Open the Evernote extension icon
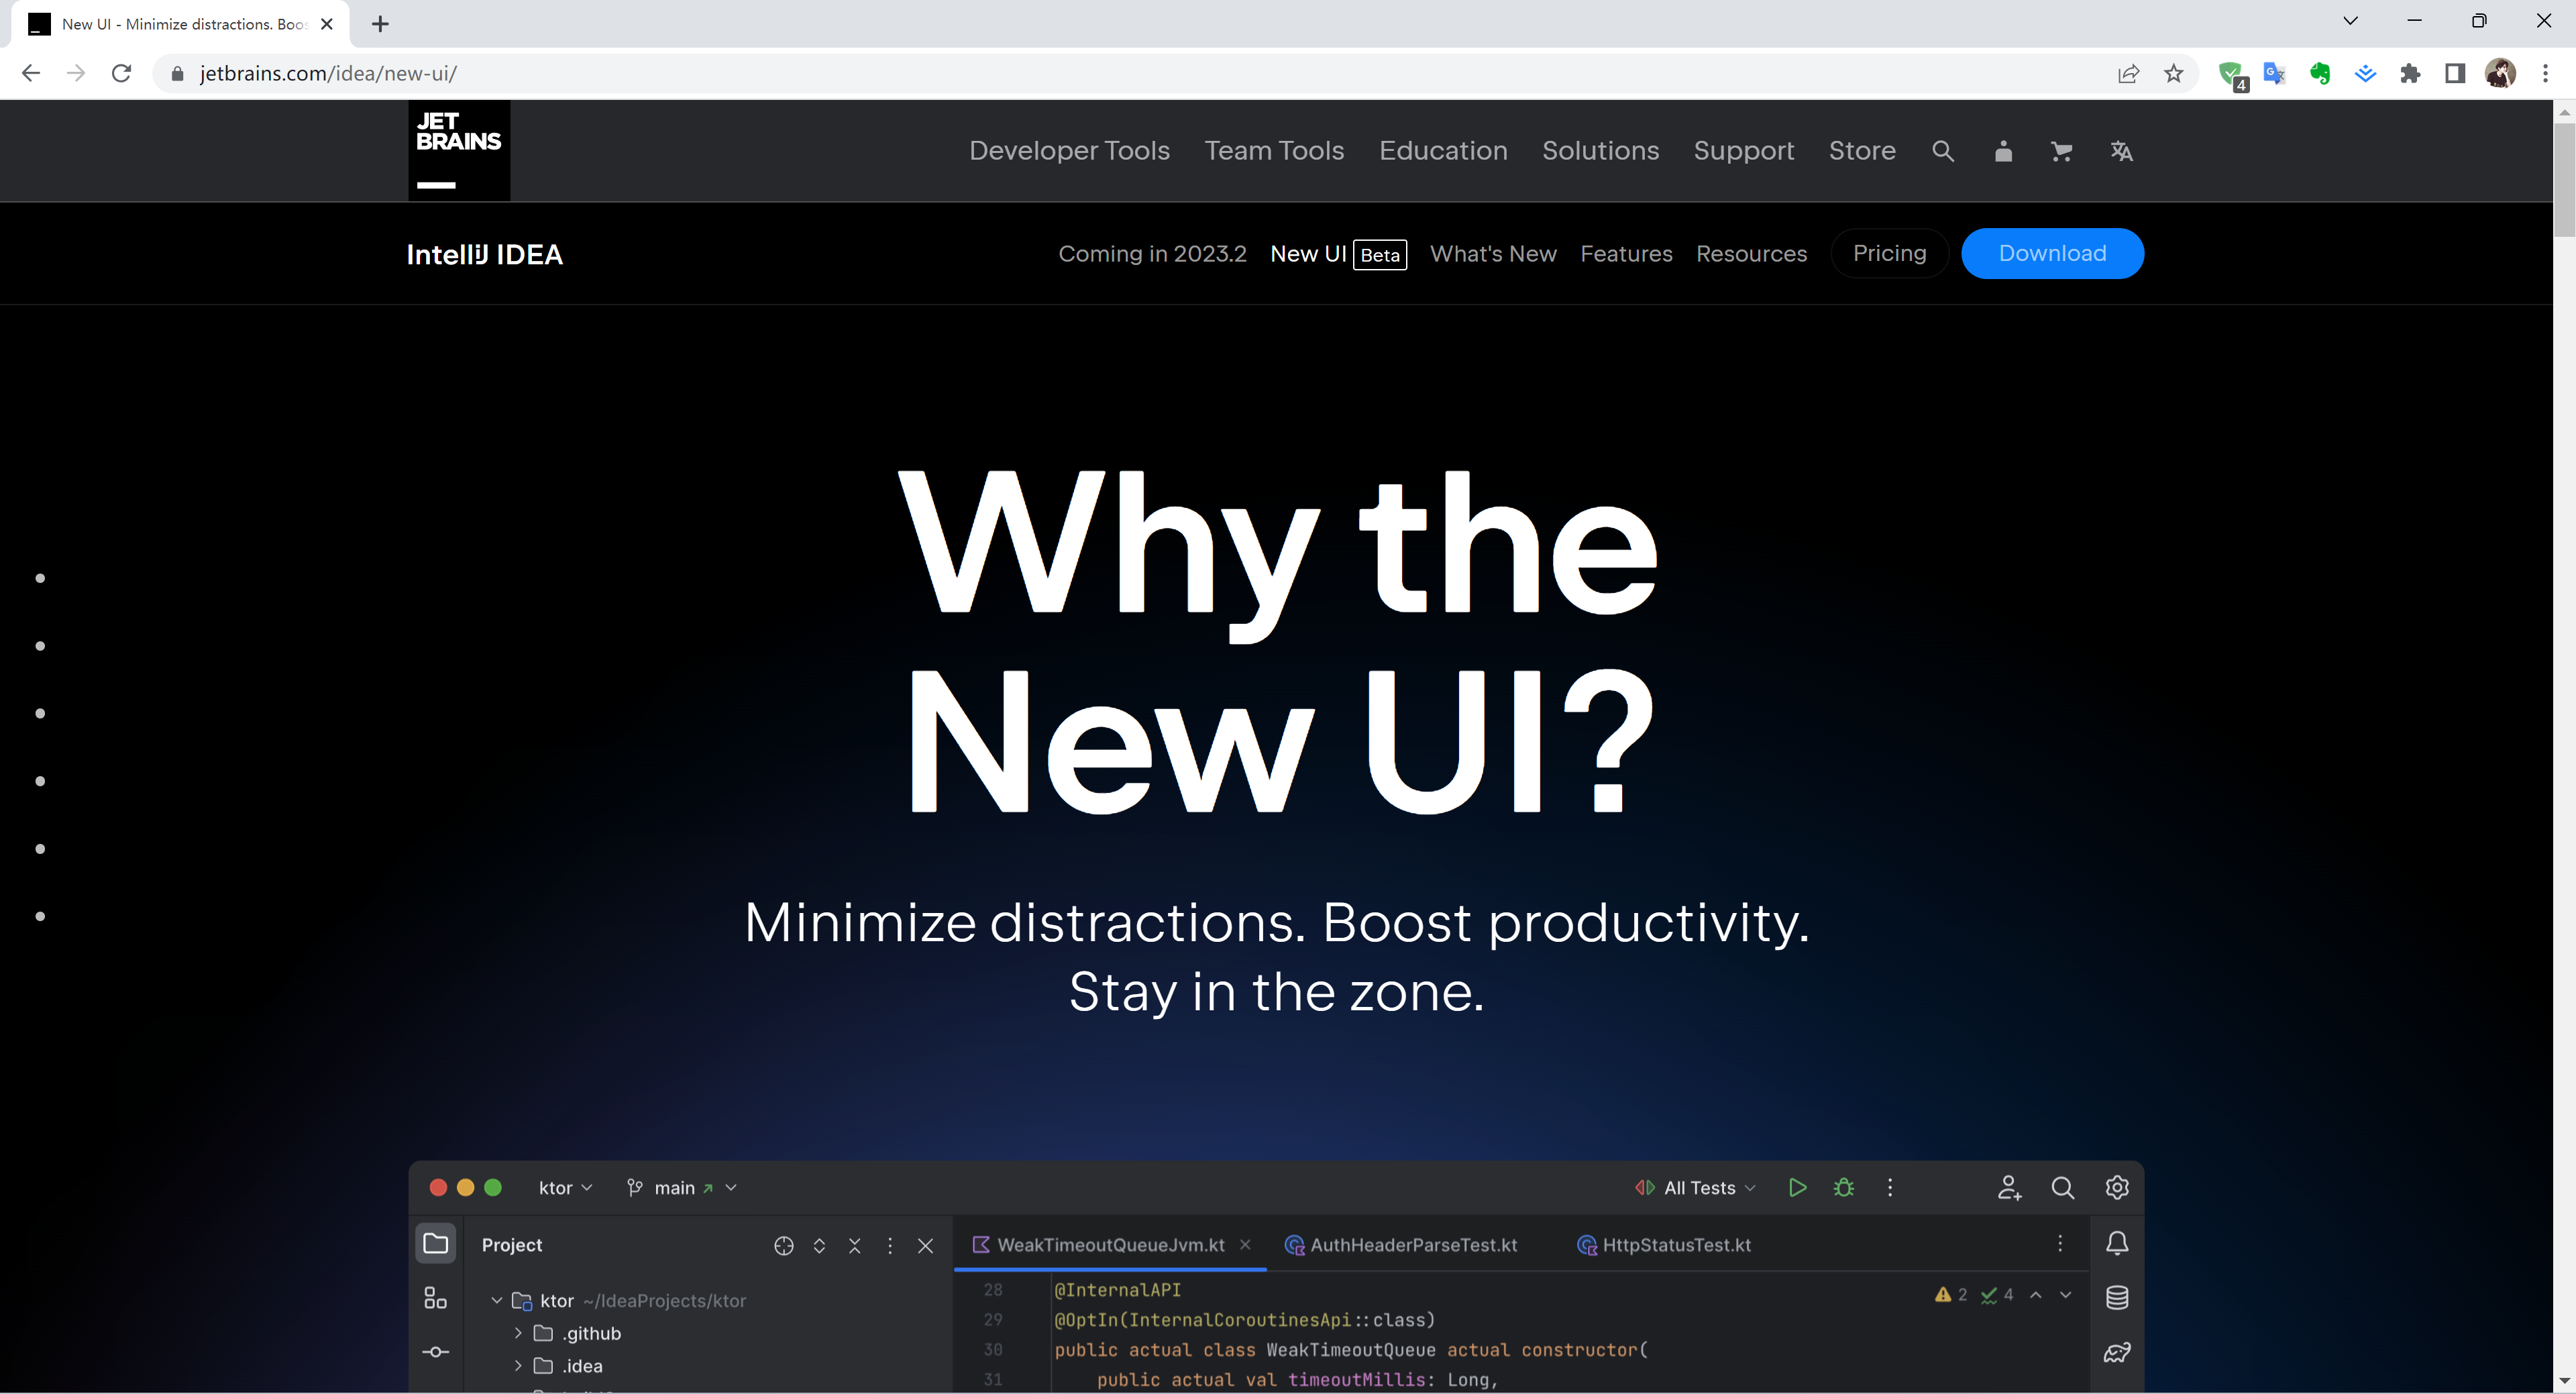The width and height of the screenshot is (2576, 1394). [x=2320, y=73]
